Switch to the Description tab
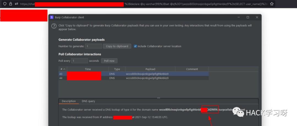Viewport: 297px width, 126px height. (x=69, y=101)
